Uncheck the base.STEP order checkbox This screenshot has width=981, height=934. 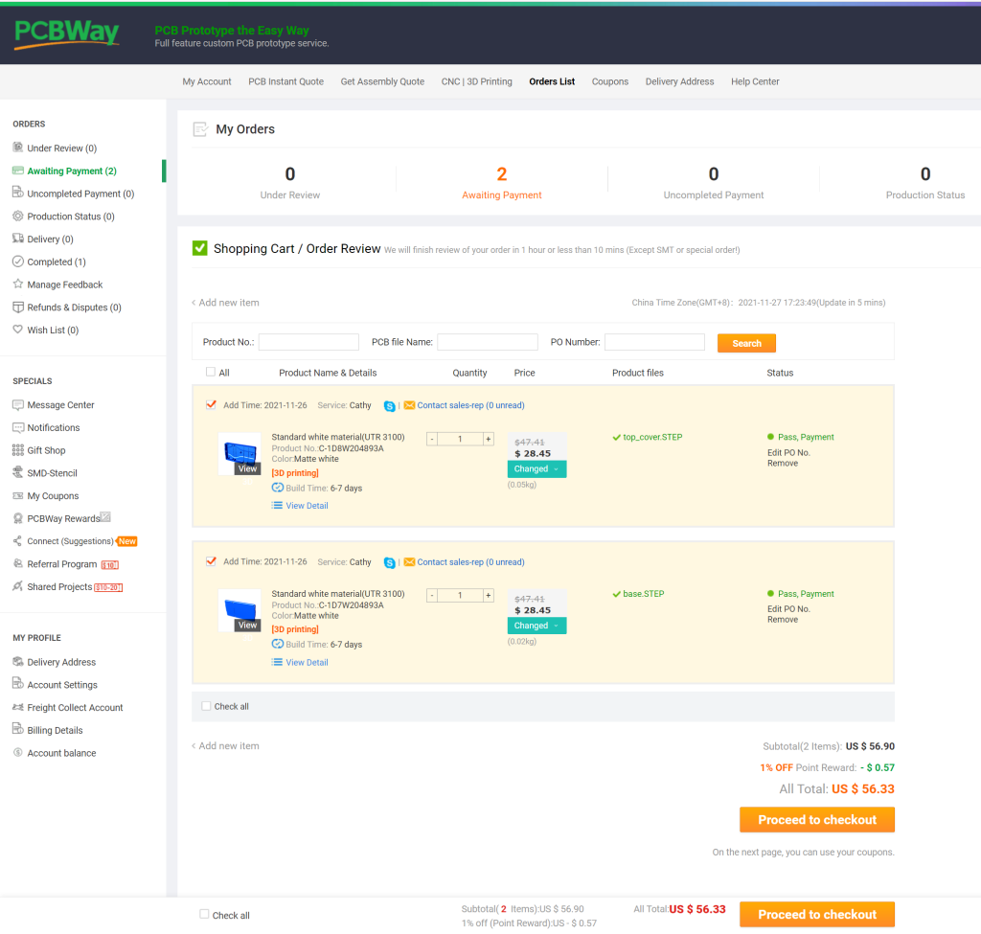pyautogui.click(x=211, y=561)
